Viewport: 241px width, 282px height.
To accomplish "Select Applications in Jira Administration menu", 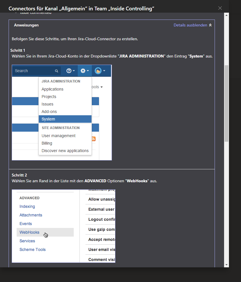I will point(65,89).
